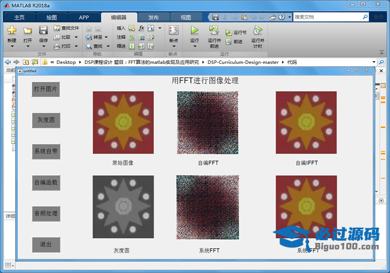Click the 运行节 (Run Section) button

(236, 33)
